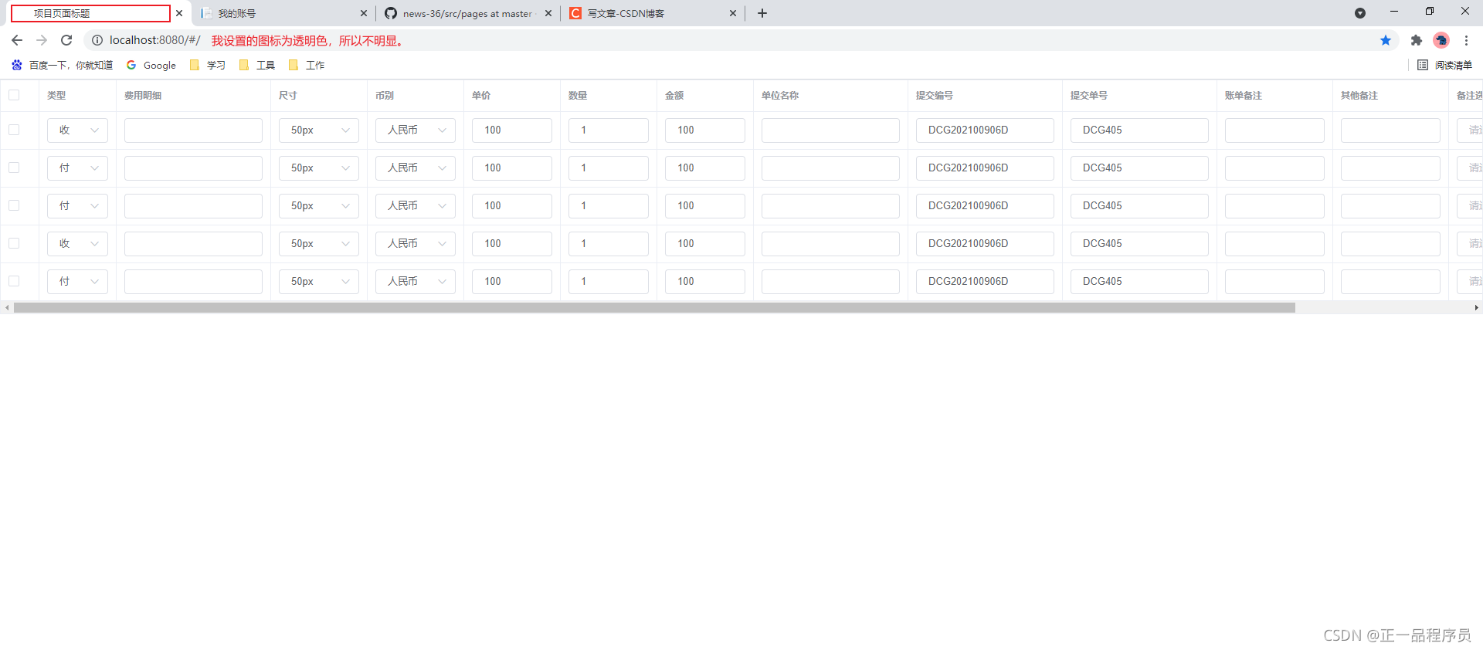
Task: Open first row 币别 人民币 dropdown
Action: [x=416, y=130]
